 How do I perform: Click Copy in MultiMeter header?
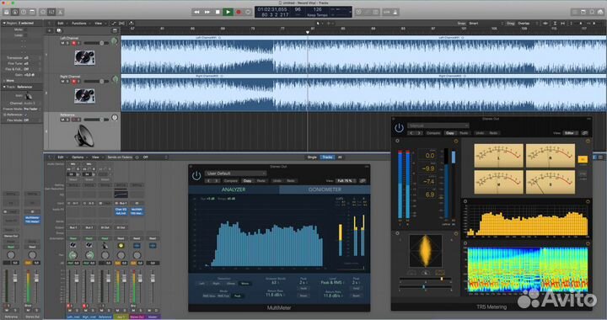(x=247, y=180)
